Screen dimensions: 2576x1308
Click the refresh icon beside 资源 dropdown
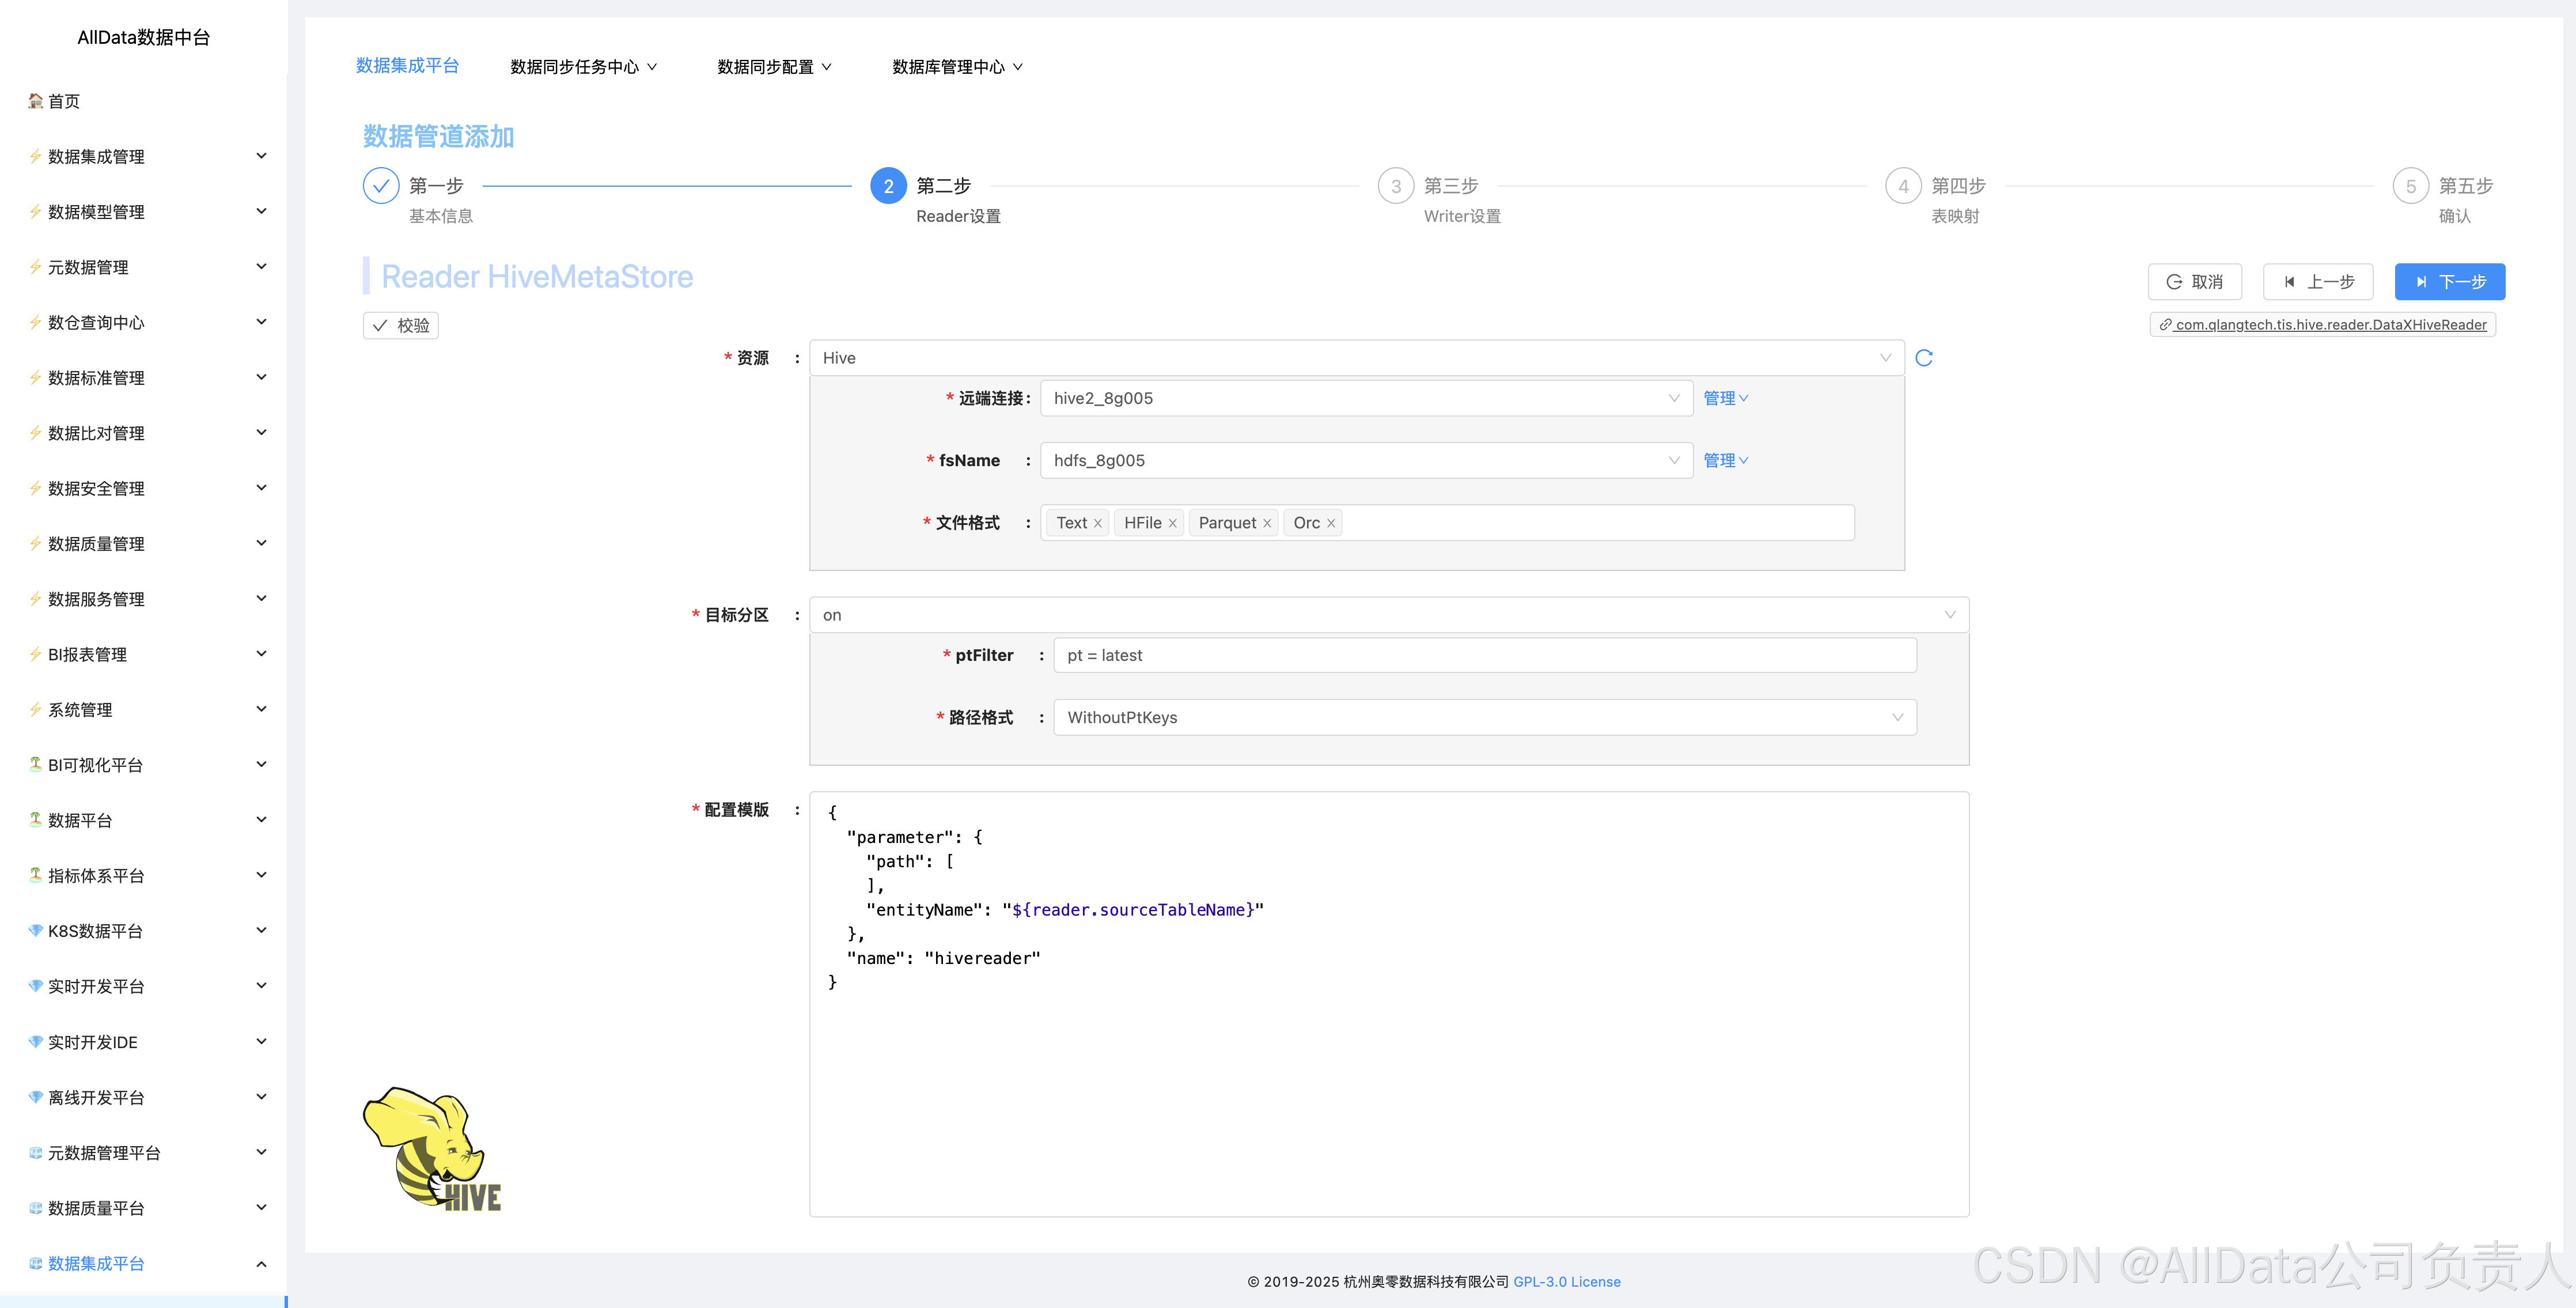tap(1924, 358)
